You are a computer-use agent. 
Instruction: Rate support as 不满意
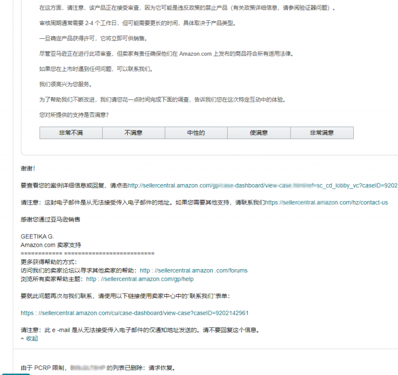pos(134,132)
